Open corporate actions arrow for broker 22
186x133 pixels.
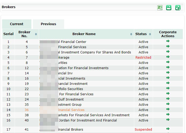(168, 88)
